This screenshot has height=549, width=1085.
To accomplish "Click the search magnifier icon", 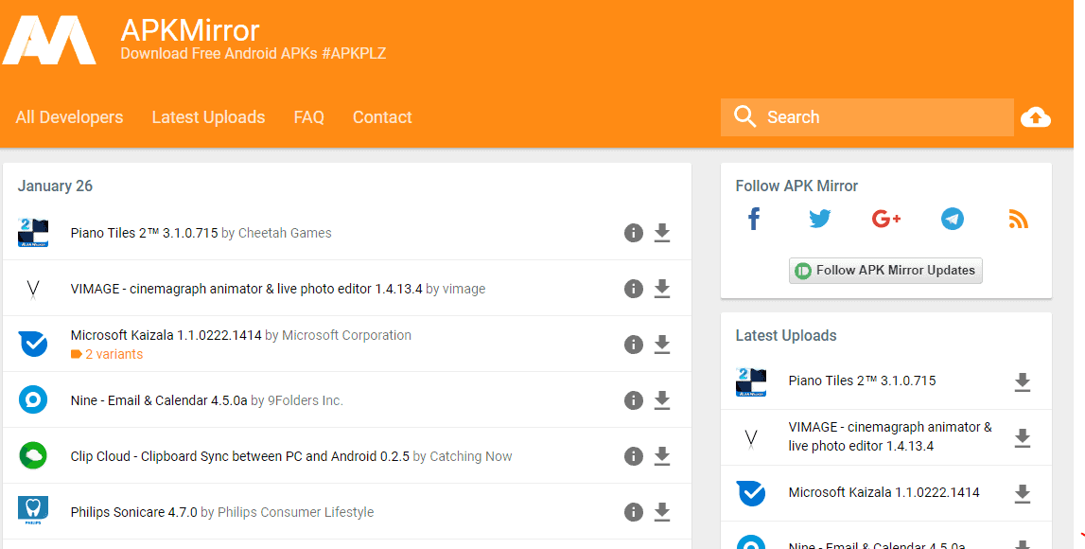I will (x=744, y=116).
